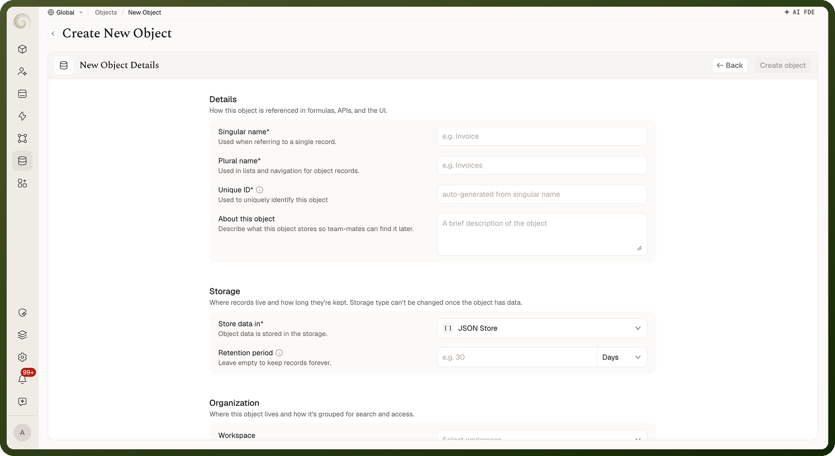Click the 'Details' section heading
This screenshot has width=835, height=456.
(x=223, y=99)
